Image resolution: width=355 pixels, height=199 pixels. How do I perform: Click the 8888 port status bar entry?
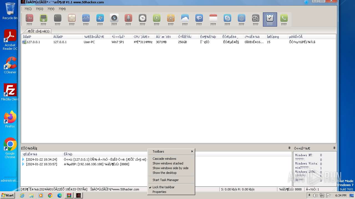point(291,189)
